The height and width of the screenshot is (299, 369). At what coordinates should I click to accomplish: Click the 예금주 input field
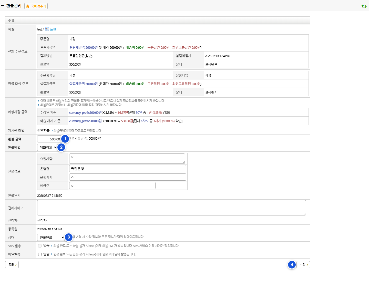coord(112,185)
